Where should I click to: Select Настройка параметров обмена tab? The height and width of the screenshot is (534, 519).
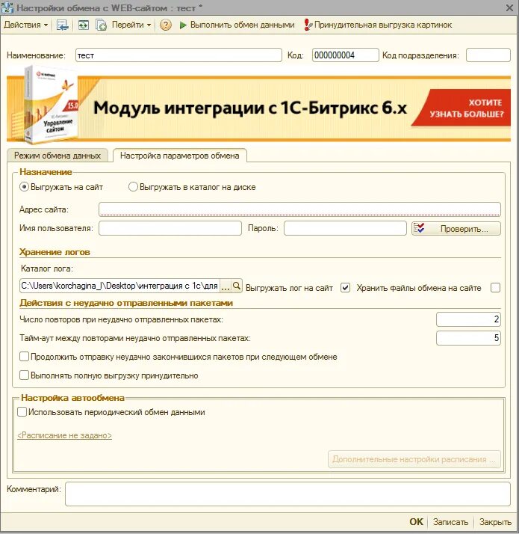[179, 156]
